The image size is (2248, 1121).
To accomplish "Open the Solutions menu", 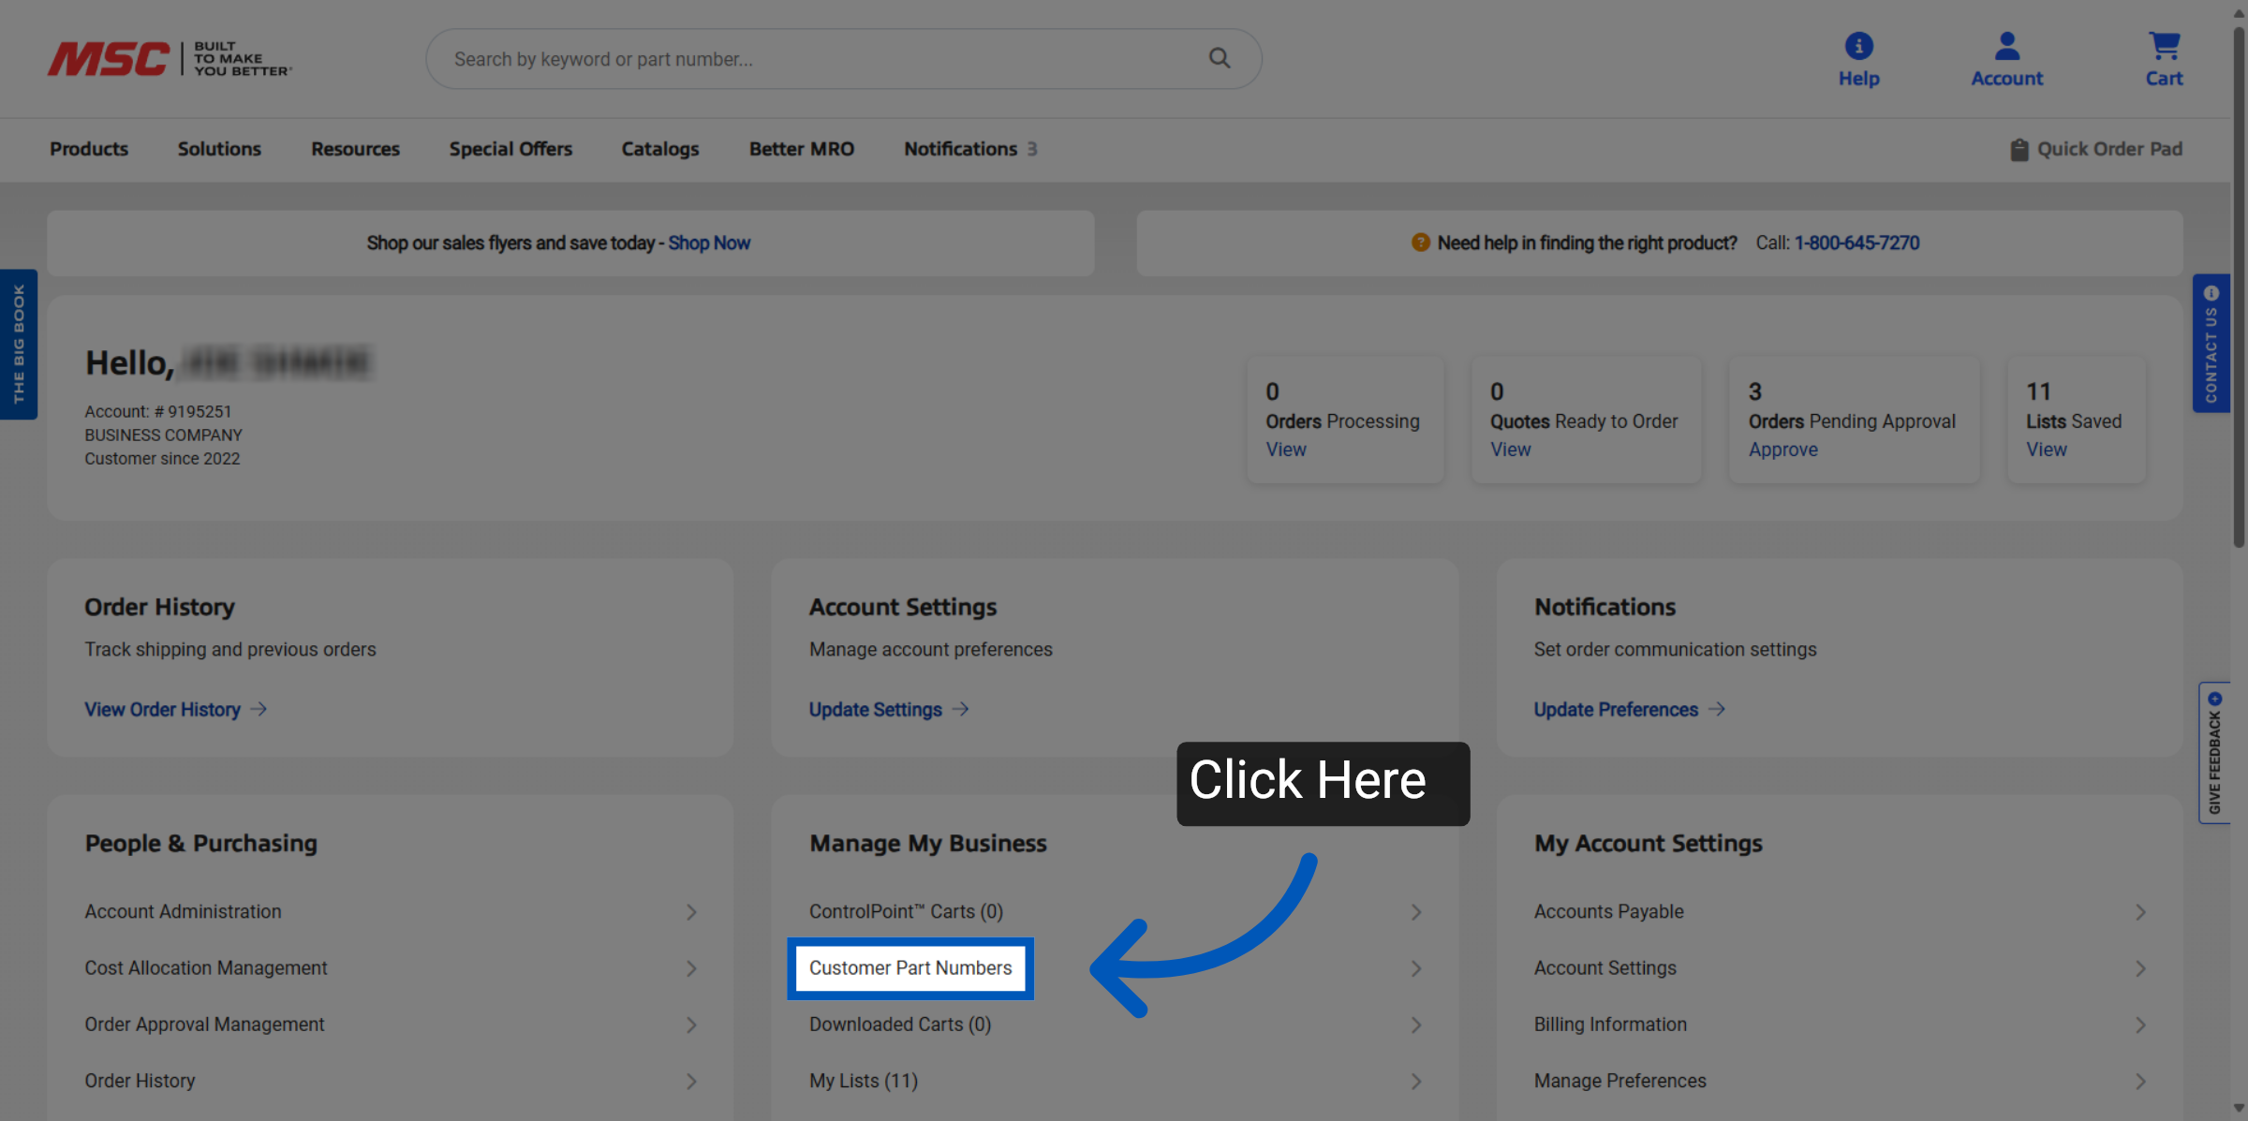I will tap(219, 149).
